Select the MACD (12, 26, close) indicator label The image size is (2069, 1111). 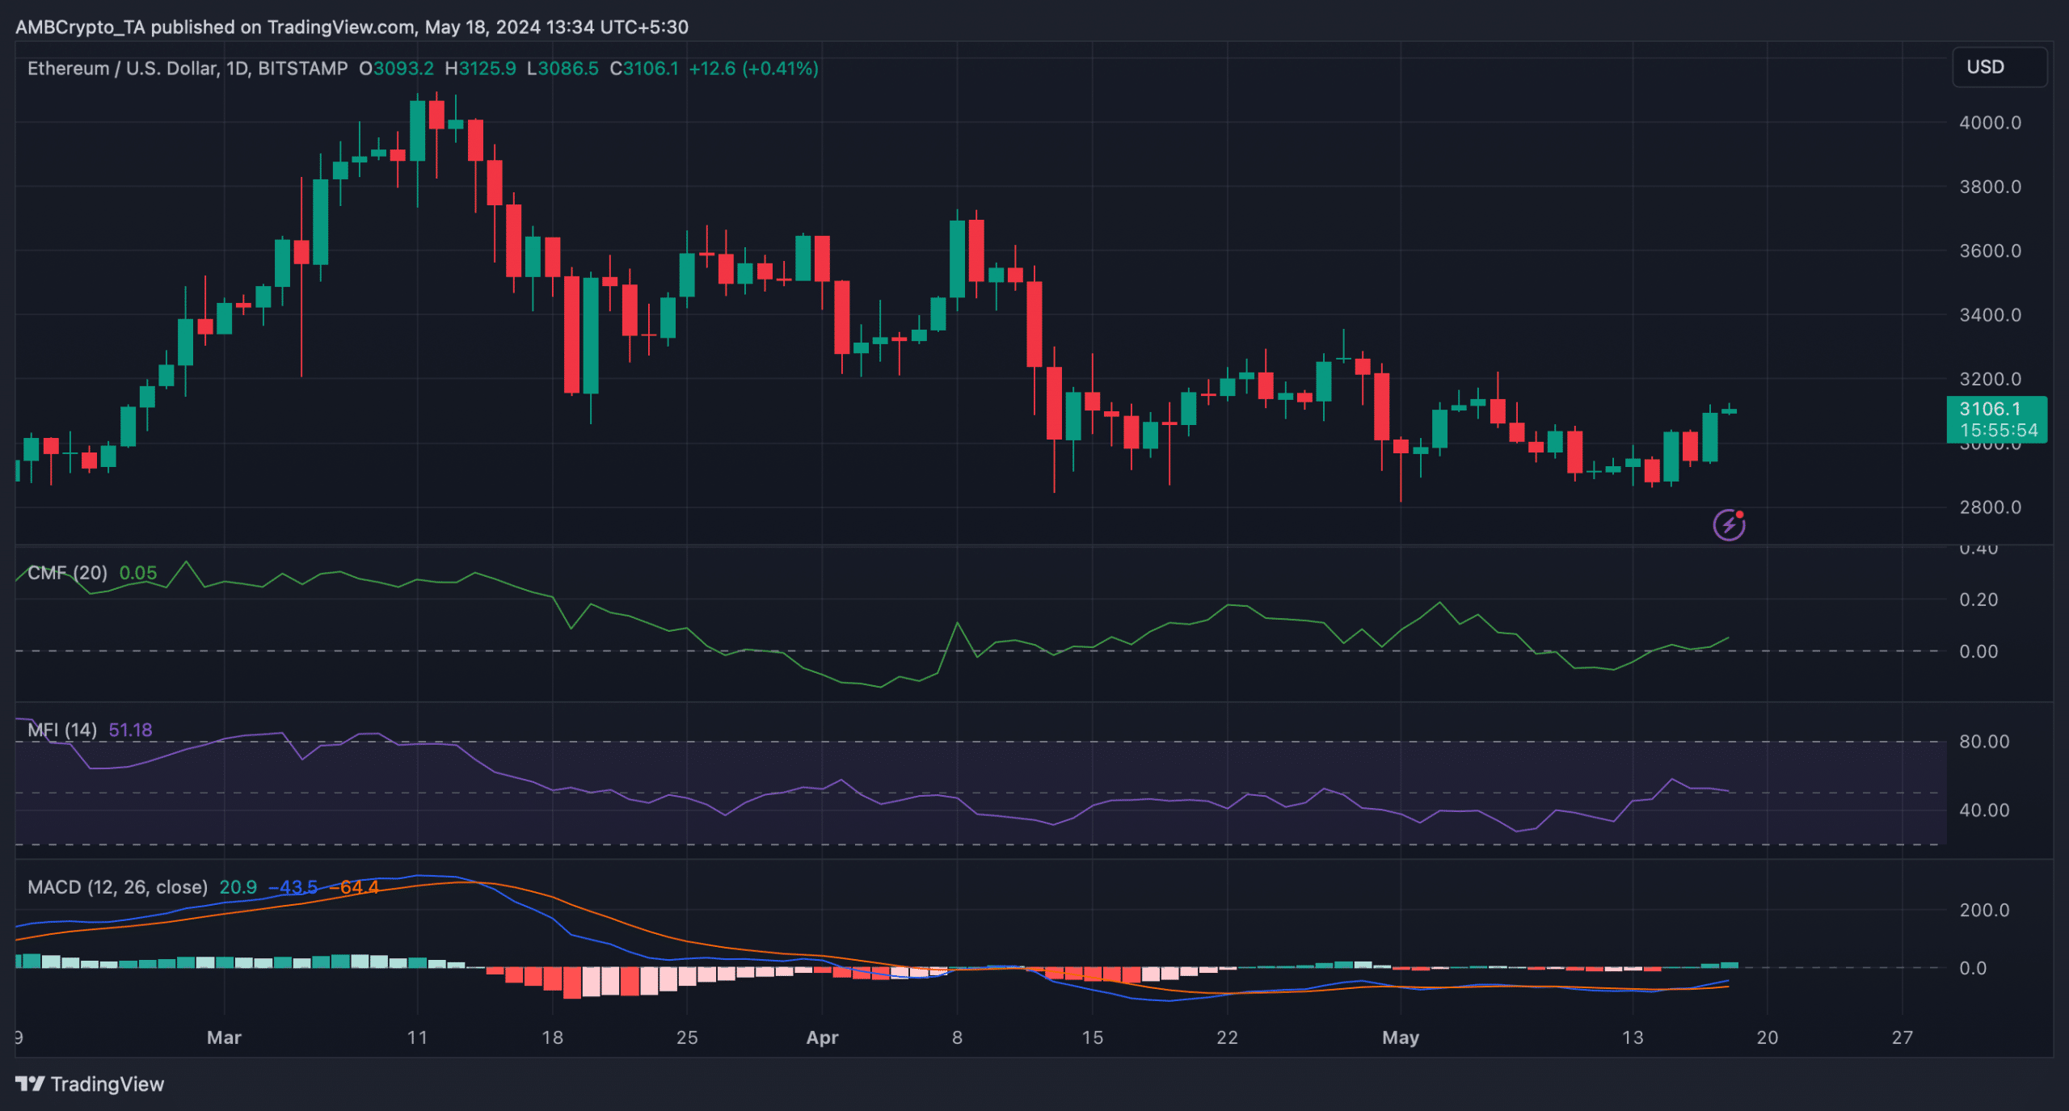point(117,887)
